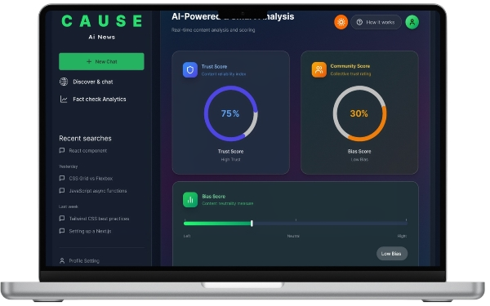Click the orange Community Score people icon
The width and height of the screenshot is (490, 306).
point(319,69)
